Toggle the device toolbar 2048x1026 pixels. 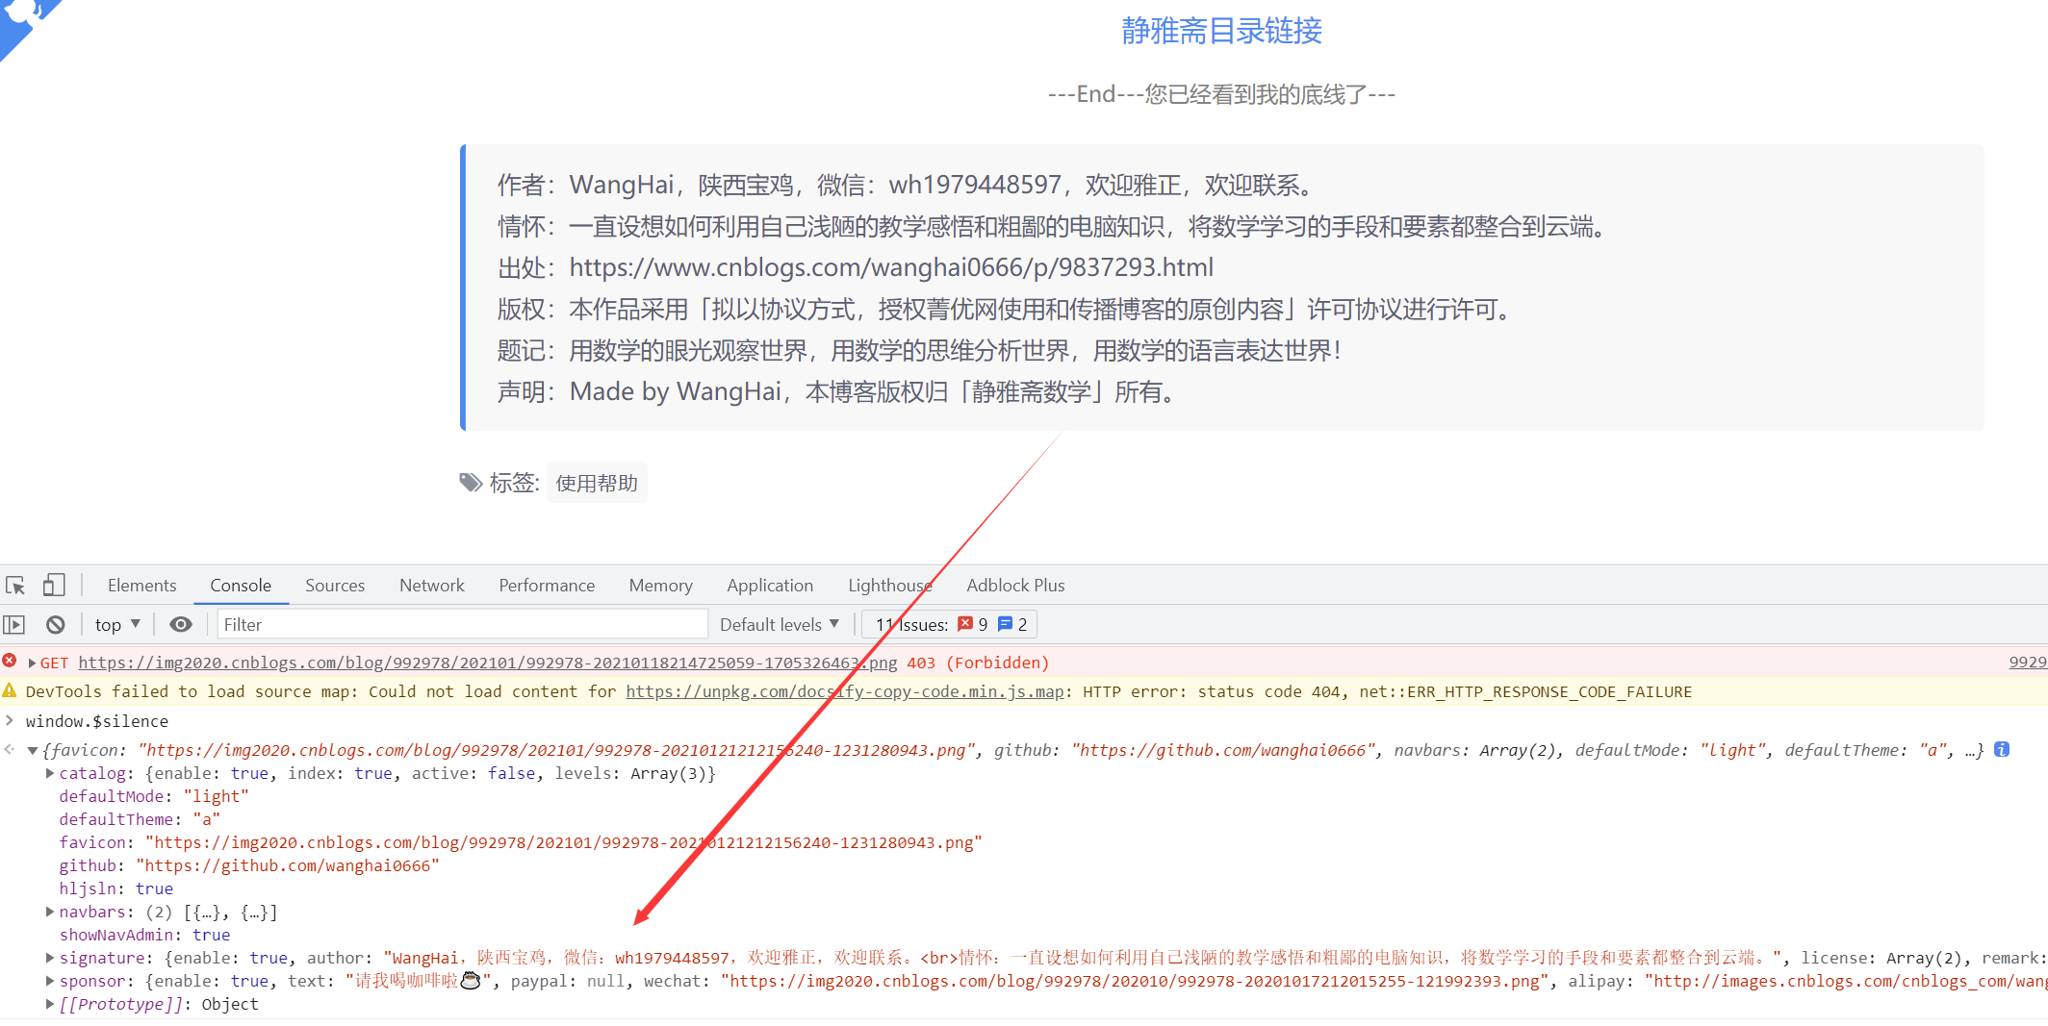tap(54, 585)
